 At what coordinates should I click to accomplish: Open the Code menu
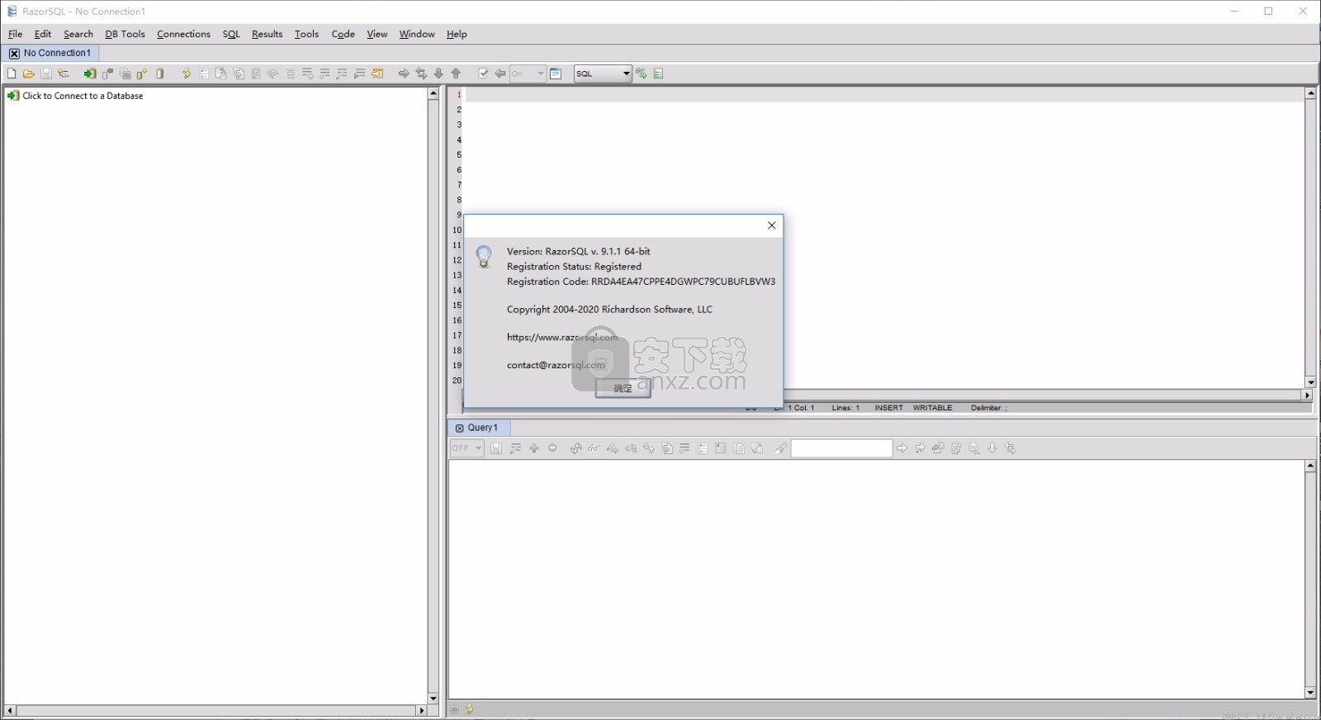[343, 34]
